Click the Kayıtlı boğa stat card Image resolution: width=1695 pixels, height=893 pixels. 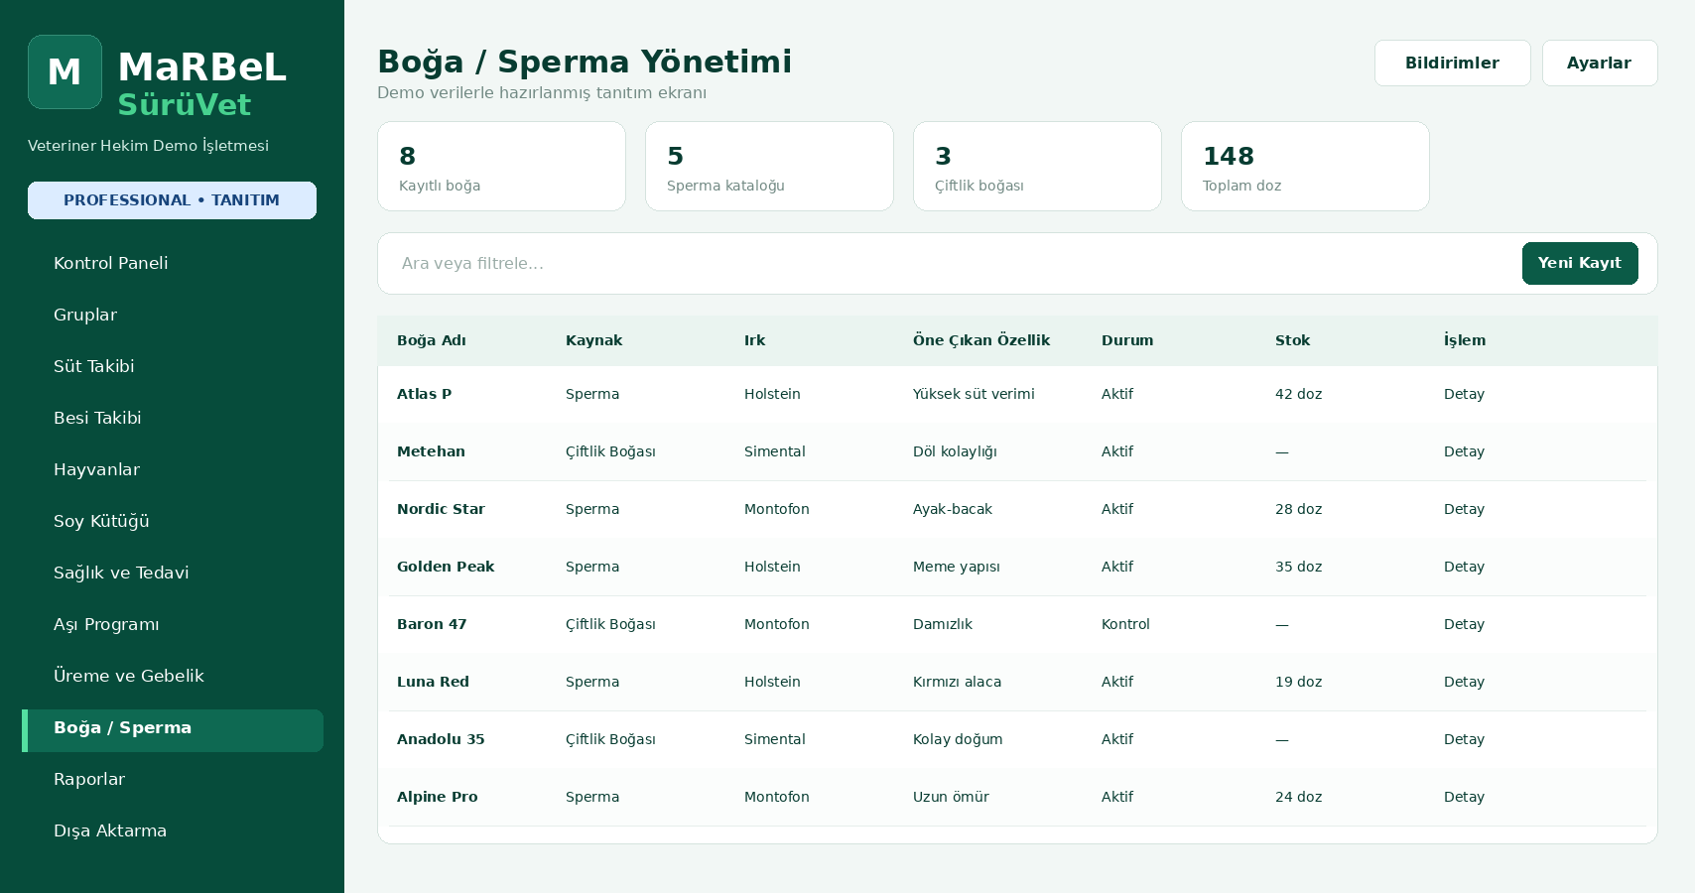tap(501, 166)
